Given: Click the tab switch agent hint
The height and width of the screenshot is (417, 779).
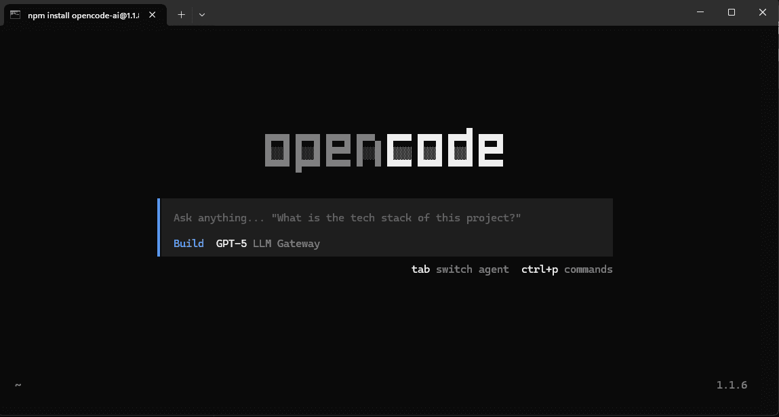Looking at the screenshot, I should (x=460, y=269).
